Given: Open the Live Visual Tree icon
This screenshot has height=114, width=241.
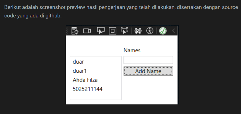Looking at the screenshot, I should tap(75, 31).
